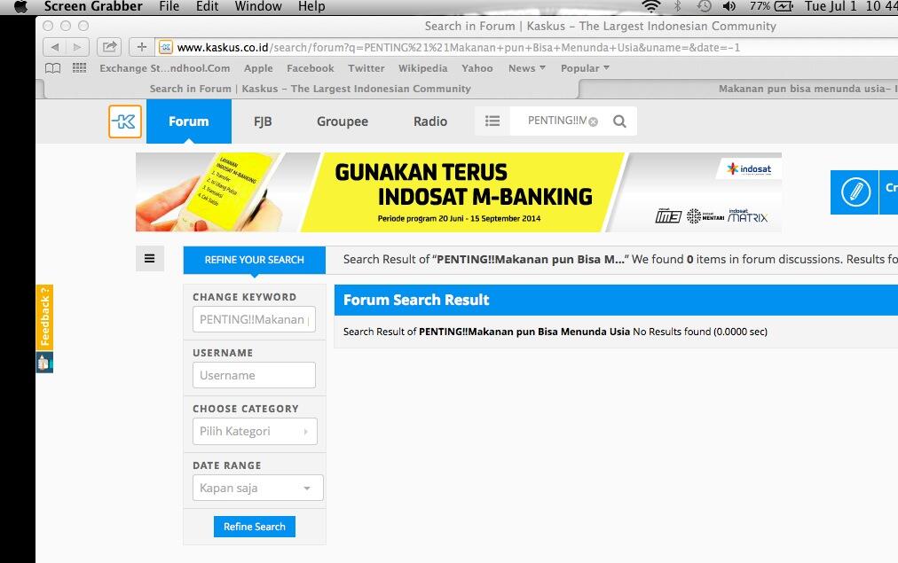The width and height of the screenshot is (898, 563).
Task: Open the File menu
Action: tap(169, 6)
